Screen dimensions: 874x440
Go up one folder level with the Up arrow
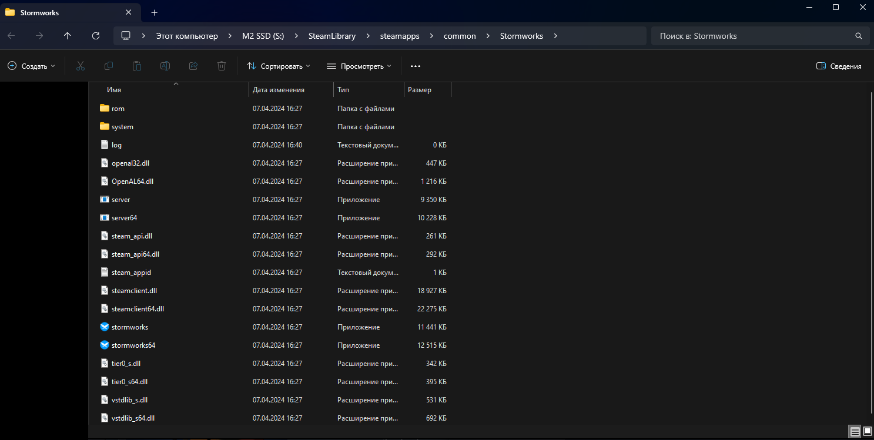tap(68, 36)
